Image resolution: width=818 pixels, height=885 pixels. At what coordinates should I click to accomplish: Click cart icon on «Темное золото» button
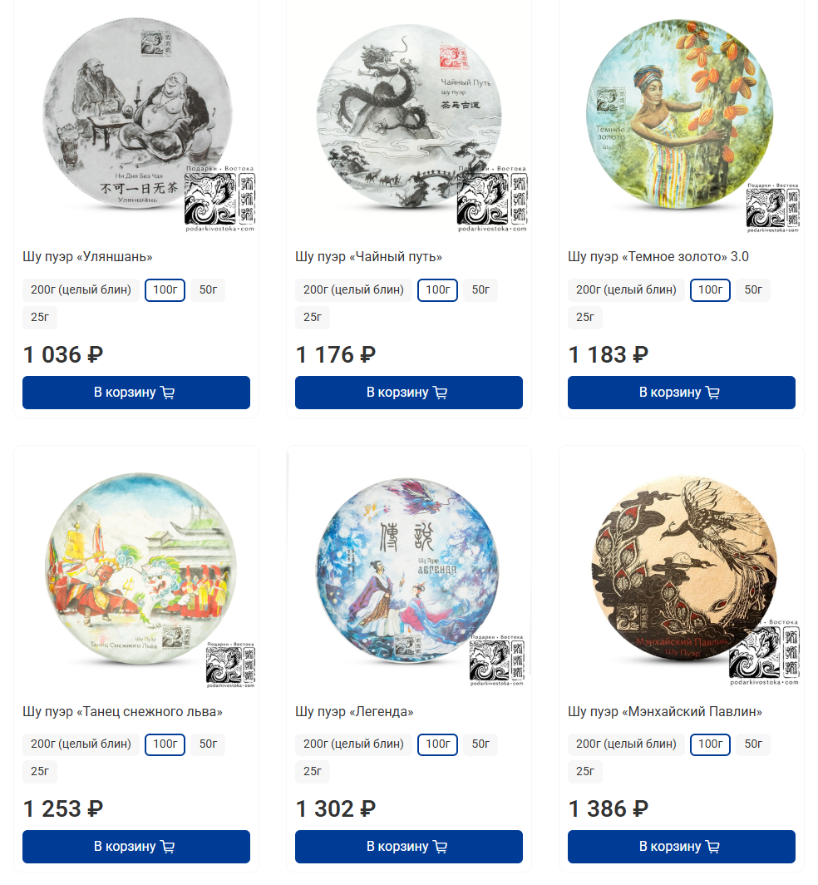(712, 393)
